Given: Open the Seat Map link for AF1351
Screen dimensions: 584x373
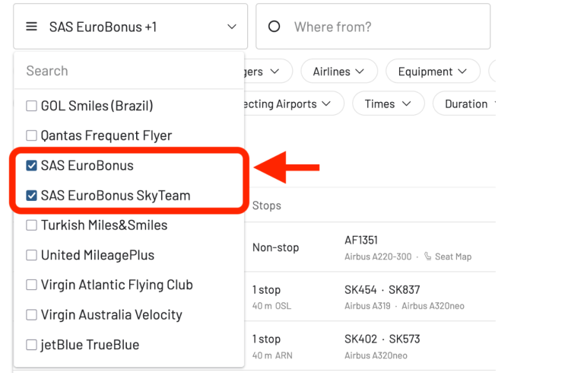Looking at the screenshot, I should pos(453,257).
